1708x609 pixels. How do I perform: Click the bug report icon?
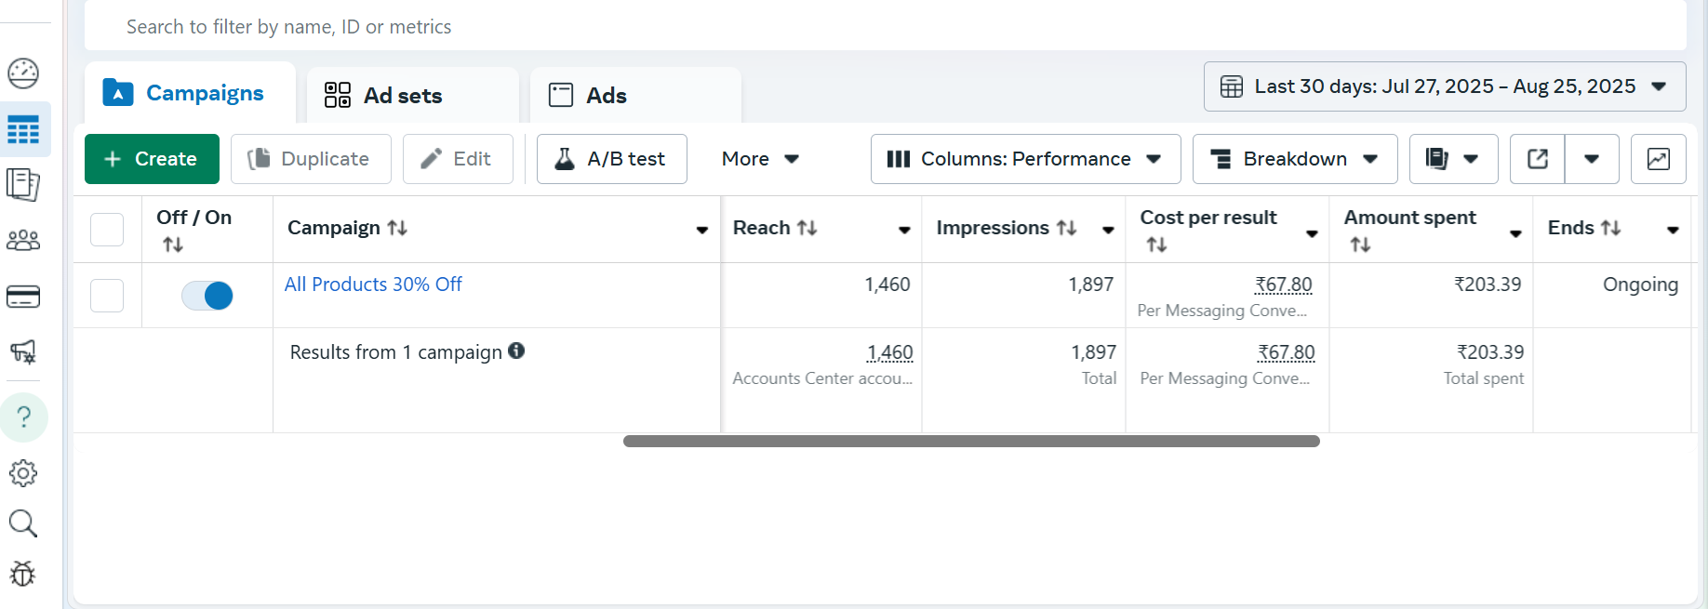click(x=23, y=574)
